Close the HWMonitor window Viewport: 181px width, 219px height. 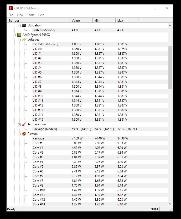pos(167,8)
